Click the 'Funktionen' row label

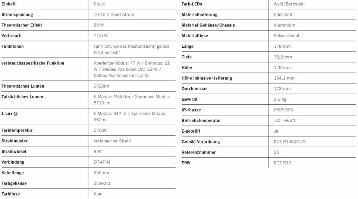pos(13,47)
